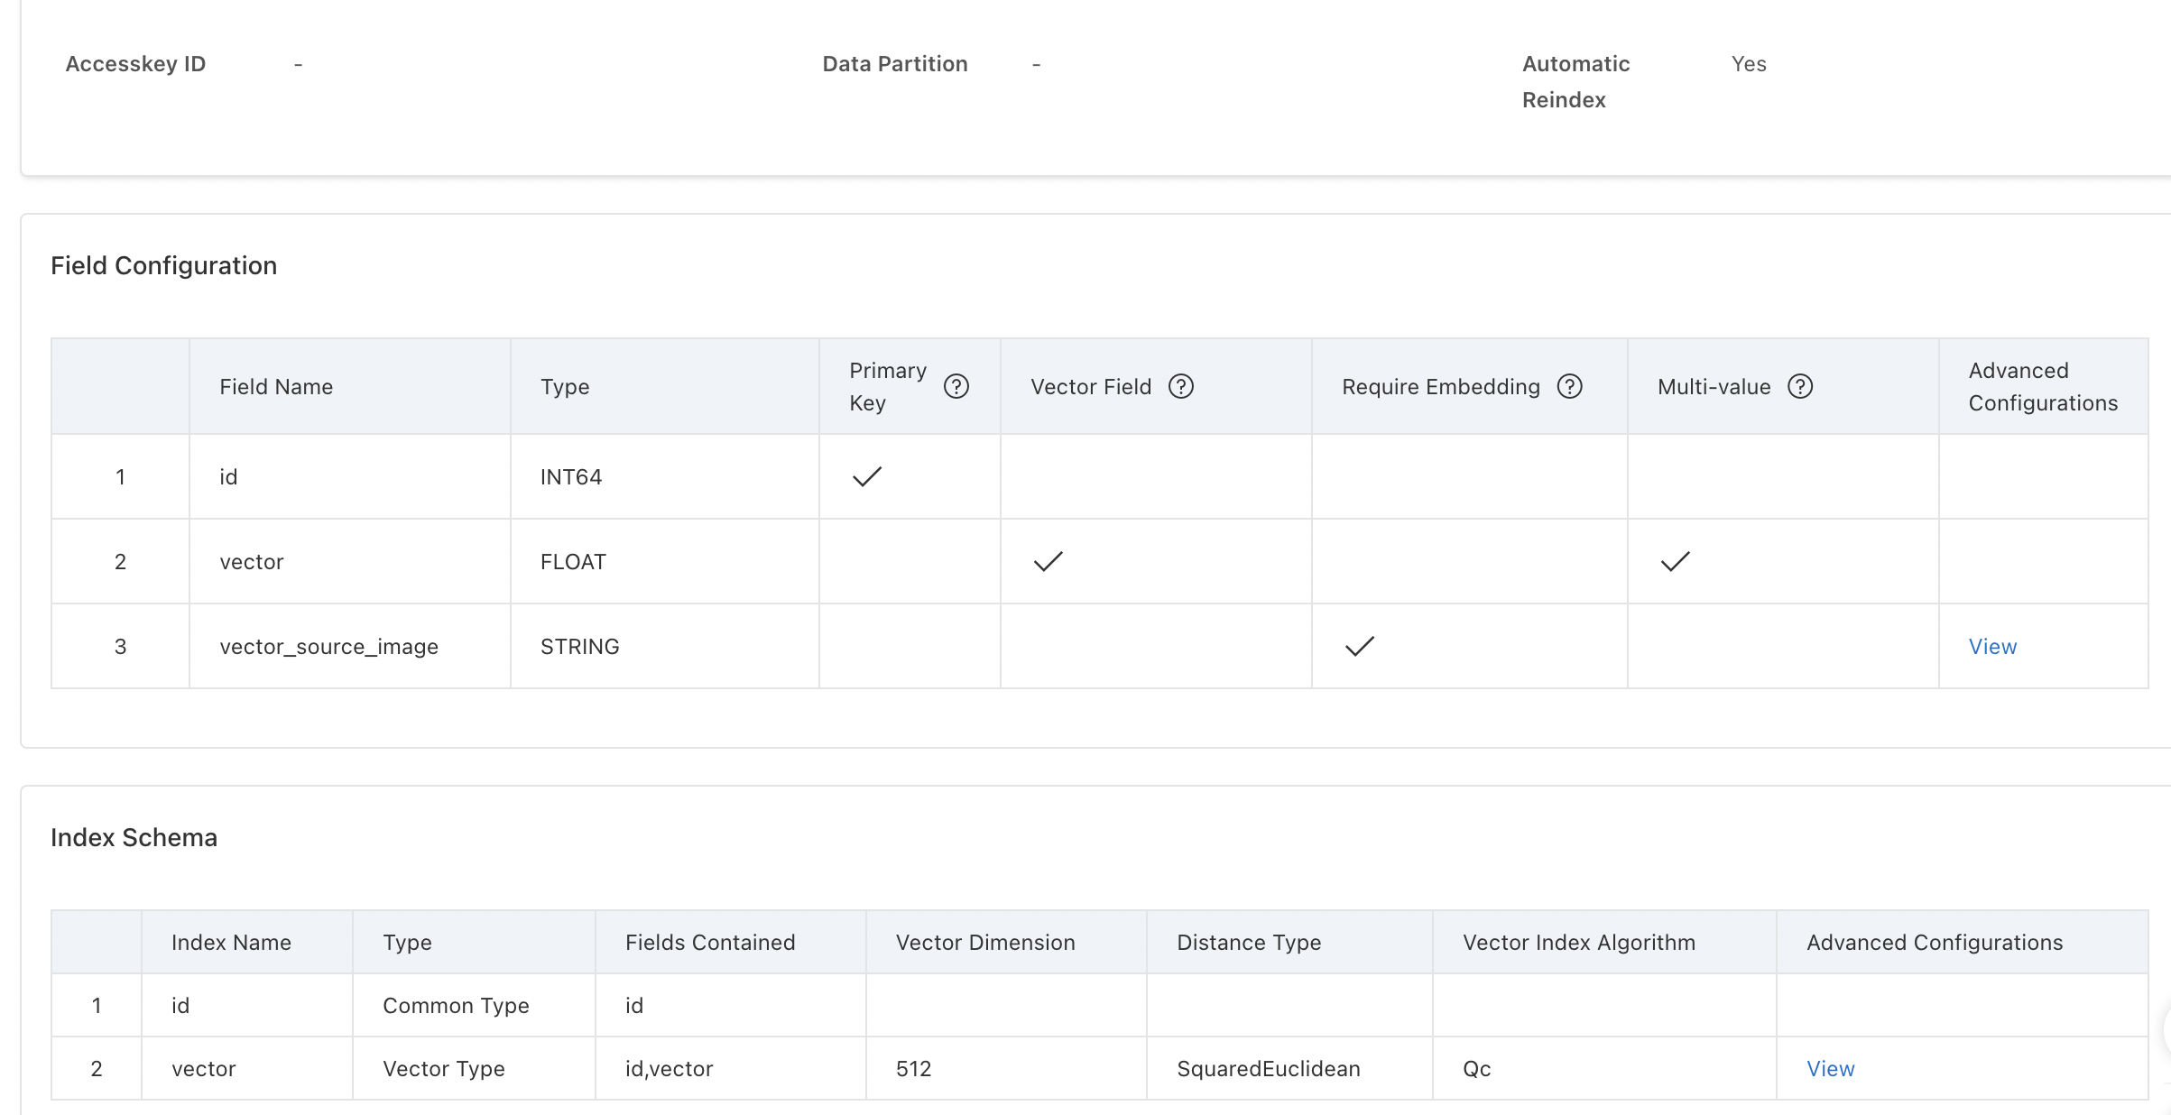The height and width of the screenshot is (1115, 2171).
Task: Click the Index Schema section heading
Action: (x=134, y=837)
